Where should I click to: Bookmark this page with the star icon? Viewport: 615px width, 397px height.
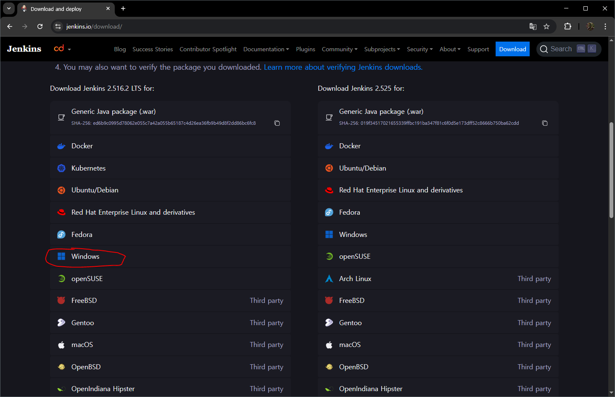click(546, 26)
